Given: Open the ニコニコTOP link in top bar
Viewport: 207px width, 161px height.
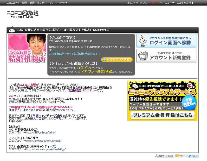Looking at the screenshot, I should click(x=13, y=3).
